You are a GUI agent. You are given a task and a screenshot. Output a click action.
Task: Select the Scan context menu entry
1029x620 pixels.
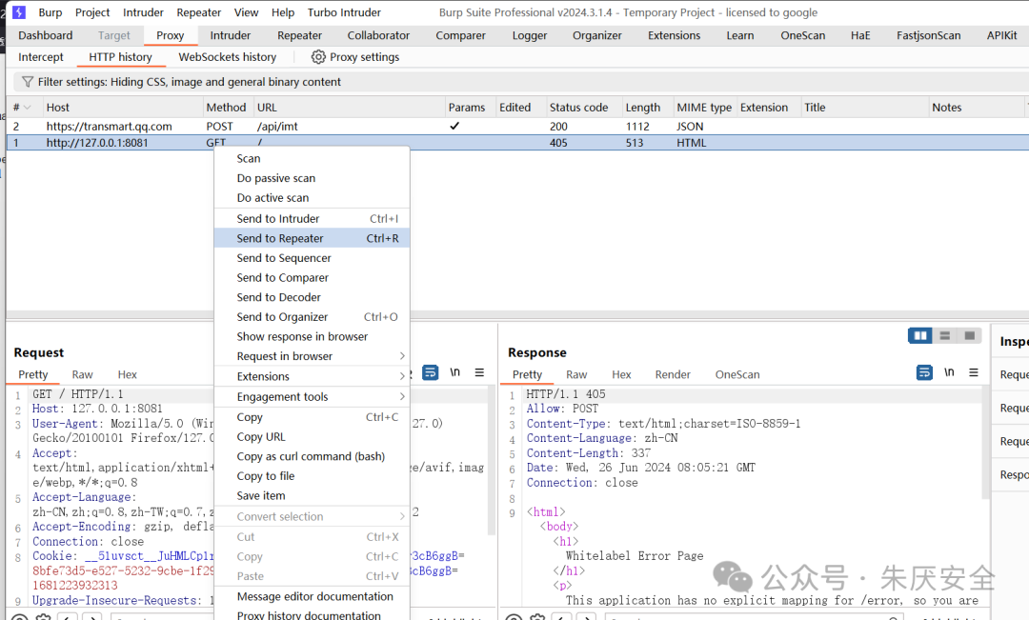[x=312, y=159]
